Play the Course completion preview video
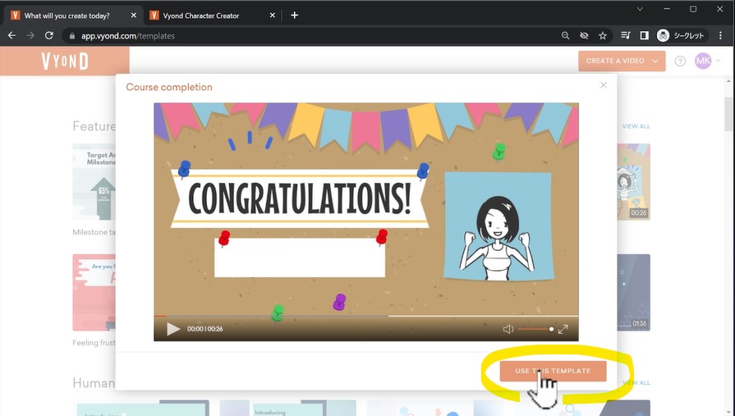735x416 pixels. [173, 329]
